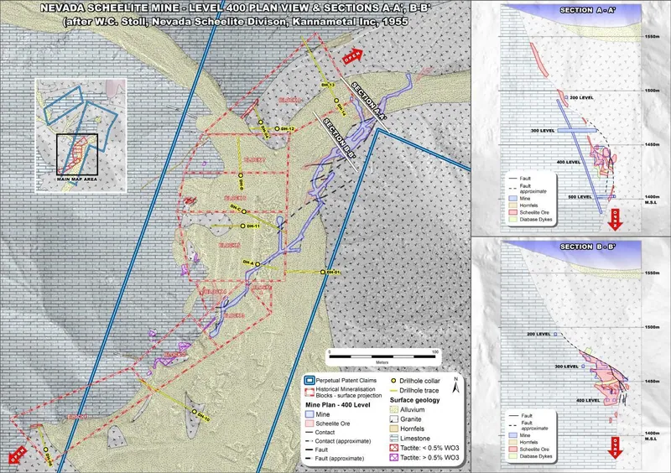The width and height of the screenshot is (671, 473).
Task: Click the '1550m' elevation in Section A-A'
Action: 653,36
